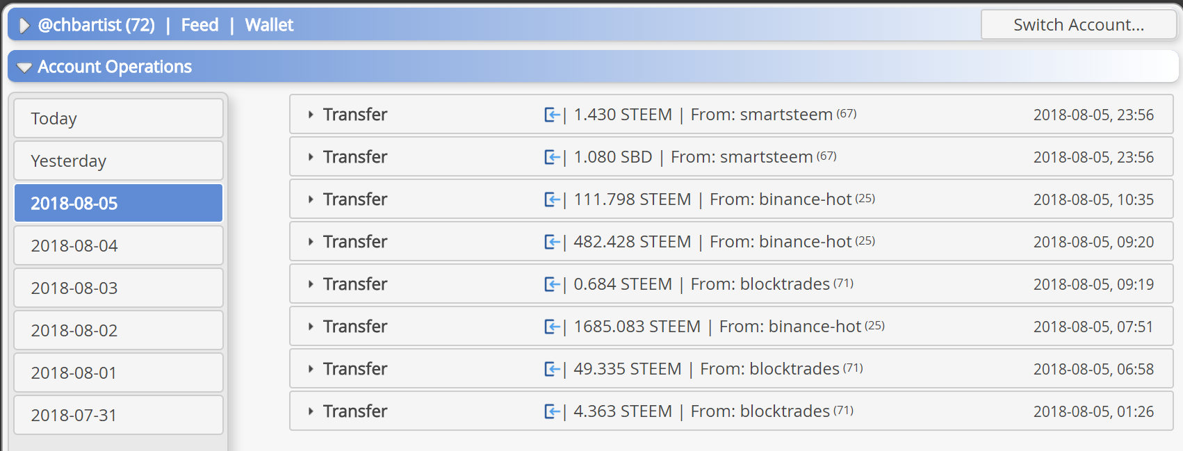Collapse the Account Operations section
The image size is (1183, 451).
coord(24,67)
